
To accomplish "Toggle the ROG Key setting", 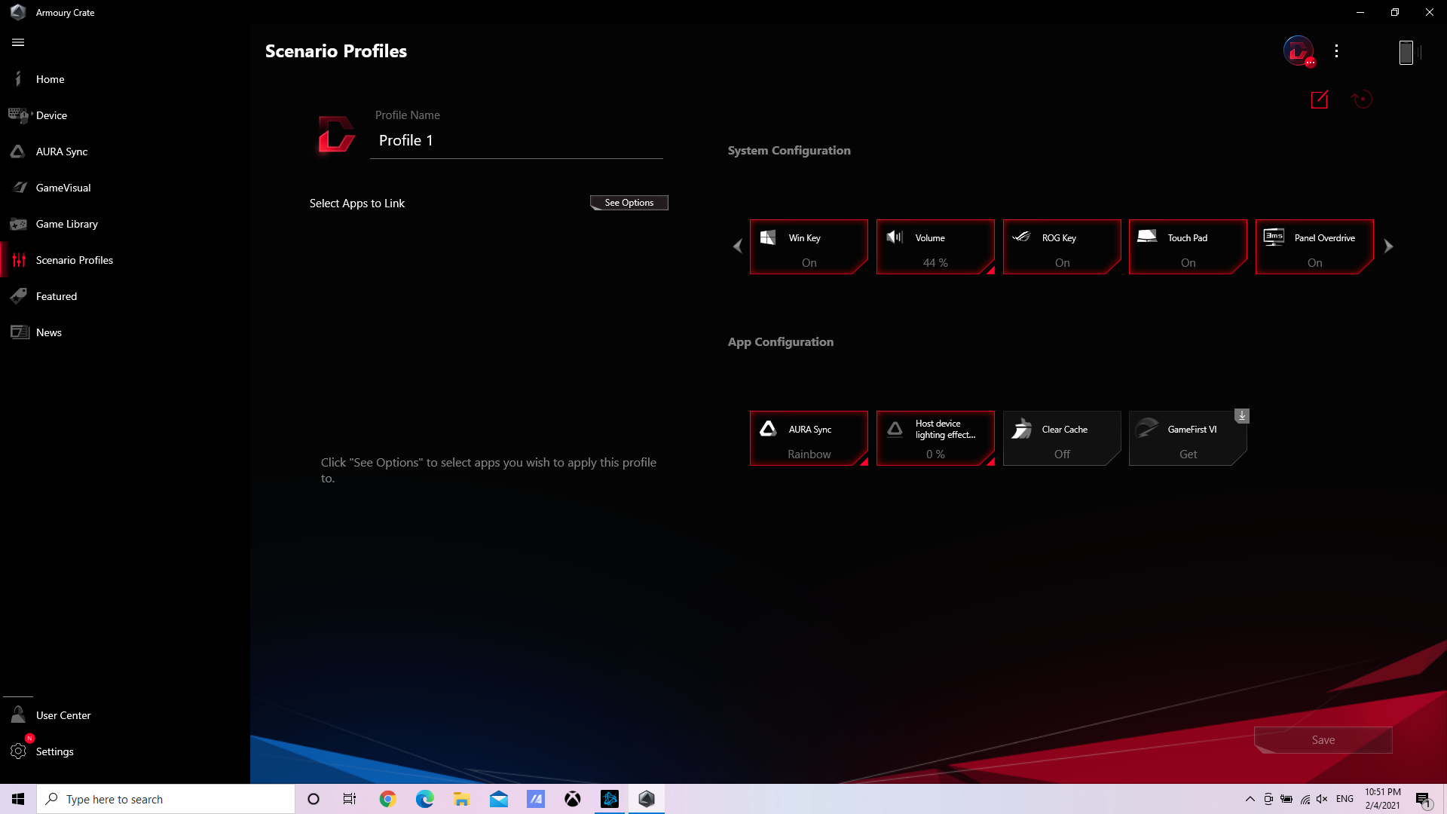I will (1062, 247).
